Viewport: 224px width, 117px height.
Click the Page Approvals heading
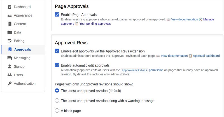[x=72, y=6]
